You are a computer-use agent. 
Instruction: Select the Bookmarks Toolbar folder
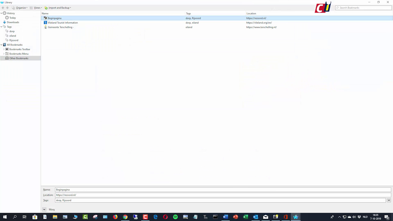20,49
